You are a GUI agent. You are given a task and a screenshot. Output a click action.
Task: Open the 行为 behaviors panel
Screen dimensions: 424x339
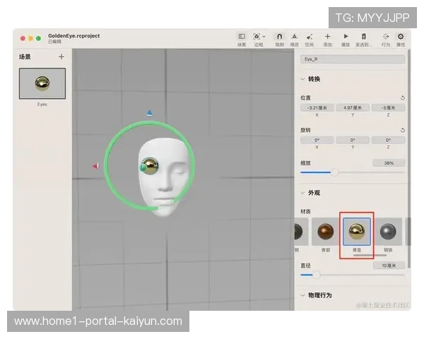[x=385, y=36]
